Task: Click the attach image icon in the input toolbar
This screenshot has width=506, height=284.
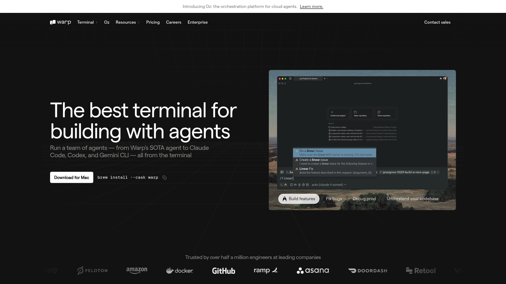Action: coord(307,185)
